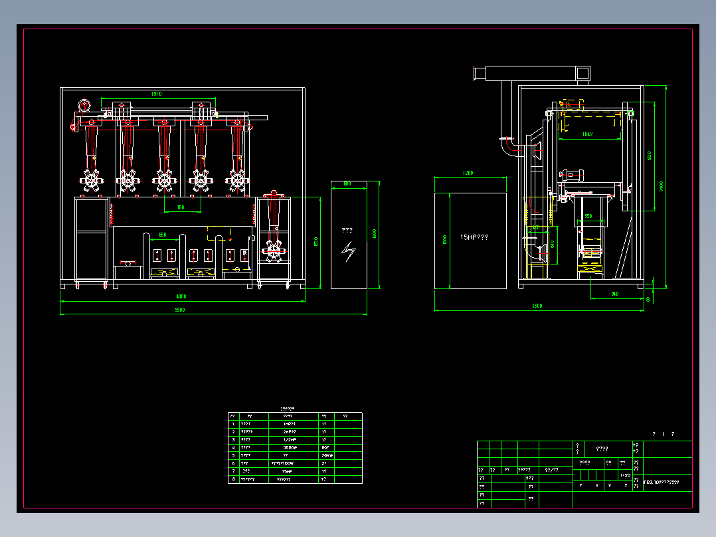Select the "1042" dimension in side view
This screenshot has height=537, width=716.
tap(588, 134)
